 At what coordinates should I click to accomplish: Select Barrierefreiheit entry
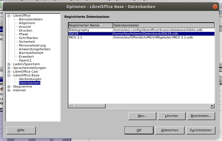(x=31, y=53)
